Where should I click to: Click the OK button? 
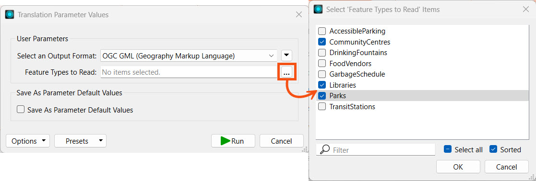coord(458,167)
